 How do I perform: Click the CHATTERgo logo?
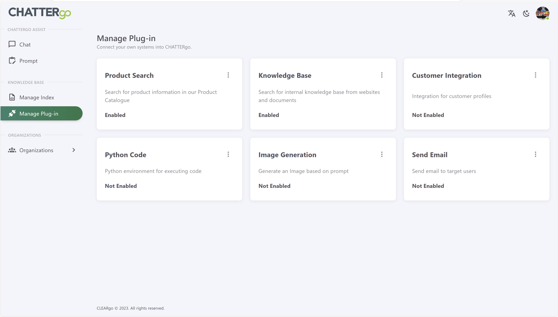(x=40, y=13)
